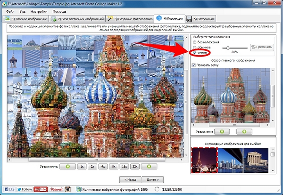The height and width of the screenshot is (195, 283).
Task: Set collage zoom to 4x
Action: [x=103, y=167]
